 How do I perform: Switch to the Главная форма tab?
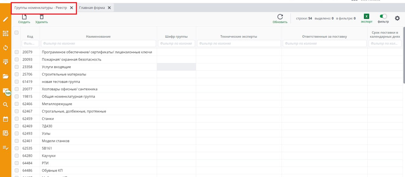[x=92, y=8]
